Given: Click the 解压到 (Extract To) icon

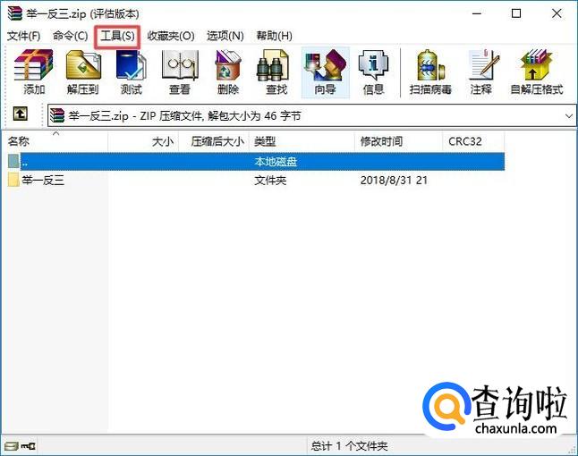Looking at the screenshot, I should 83,72.
